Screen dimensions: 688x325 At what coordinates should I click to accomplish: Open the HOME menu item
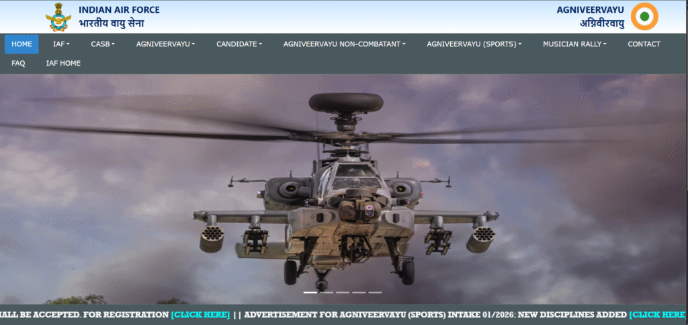tap(21, 44)
